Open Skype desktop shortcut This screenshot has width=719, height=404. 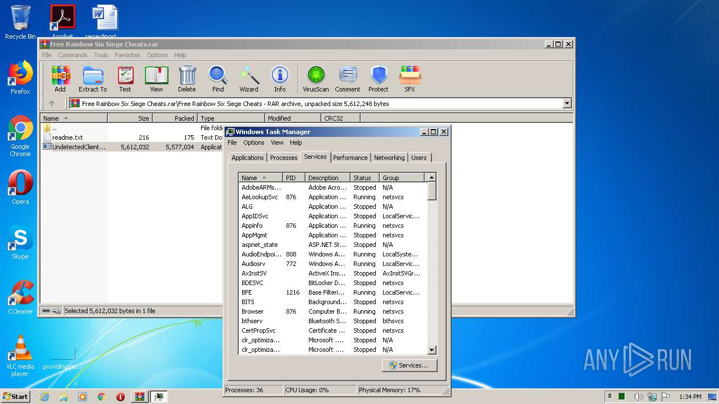20,242
